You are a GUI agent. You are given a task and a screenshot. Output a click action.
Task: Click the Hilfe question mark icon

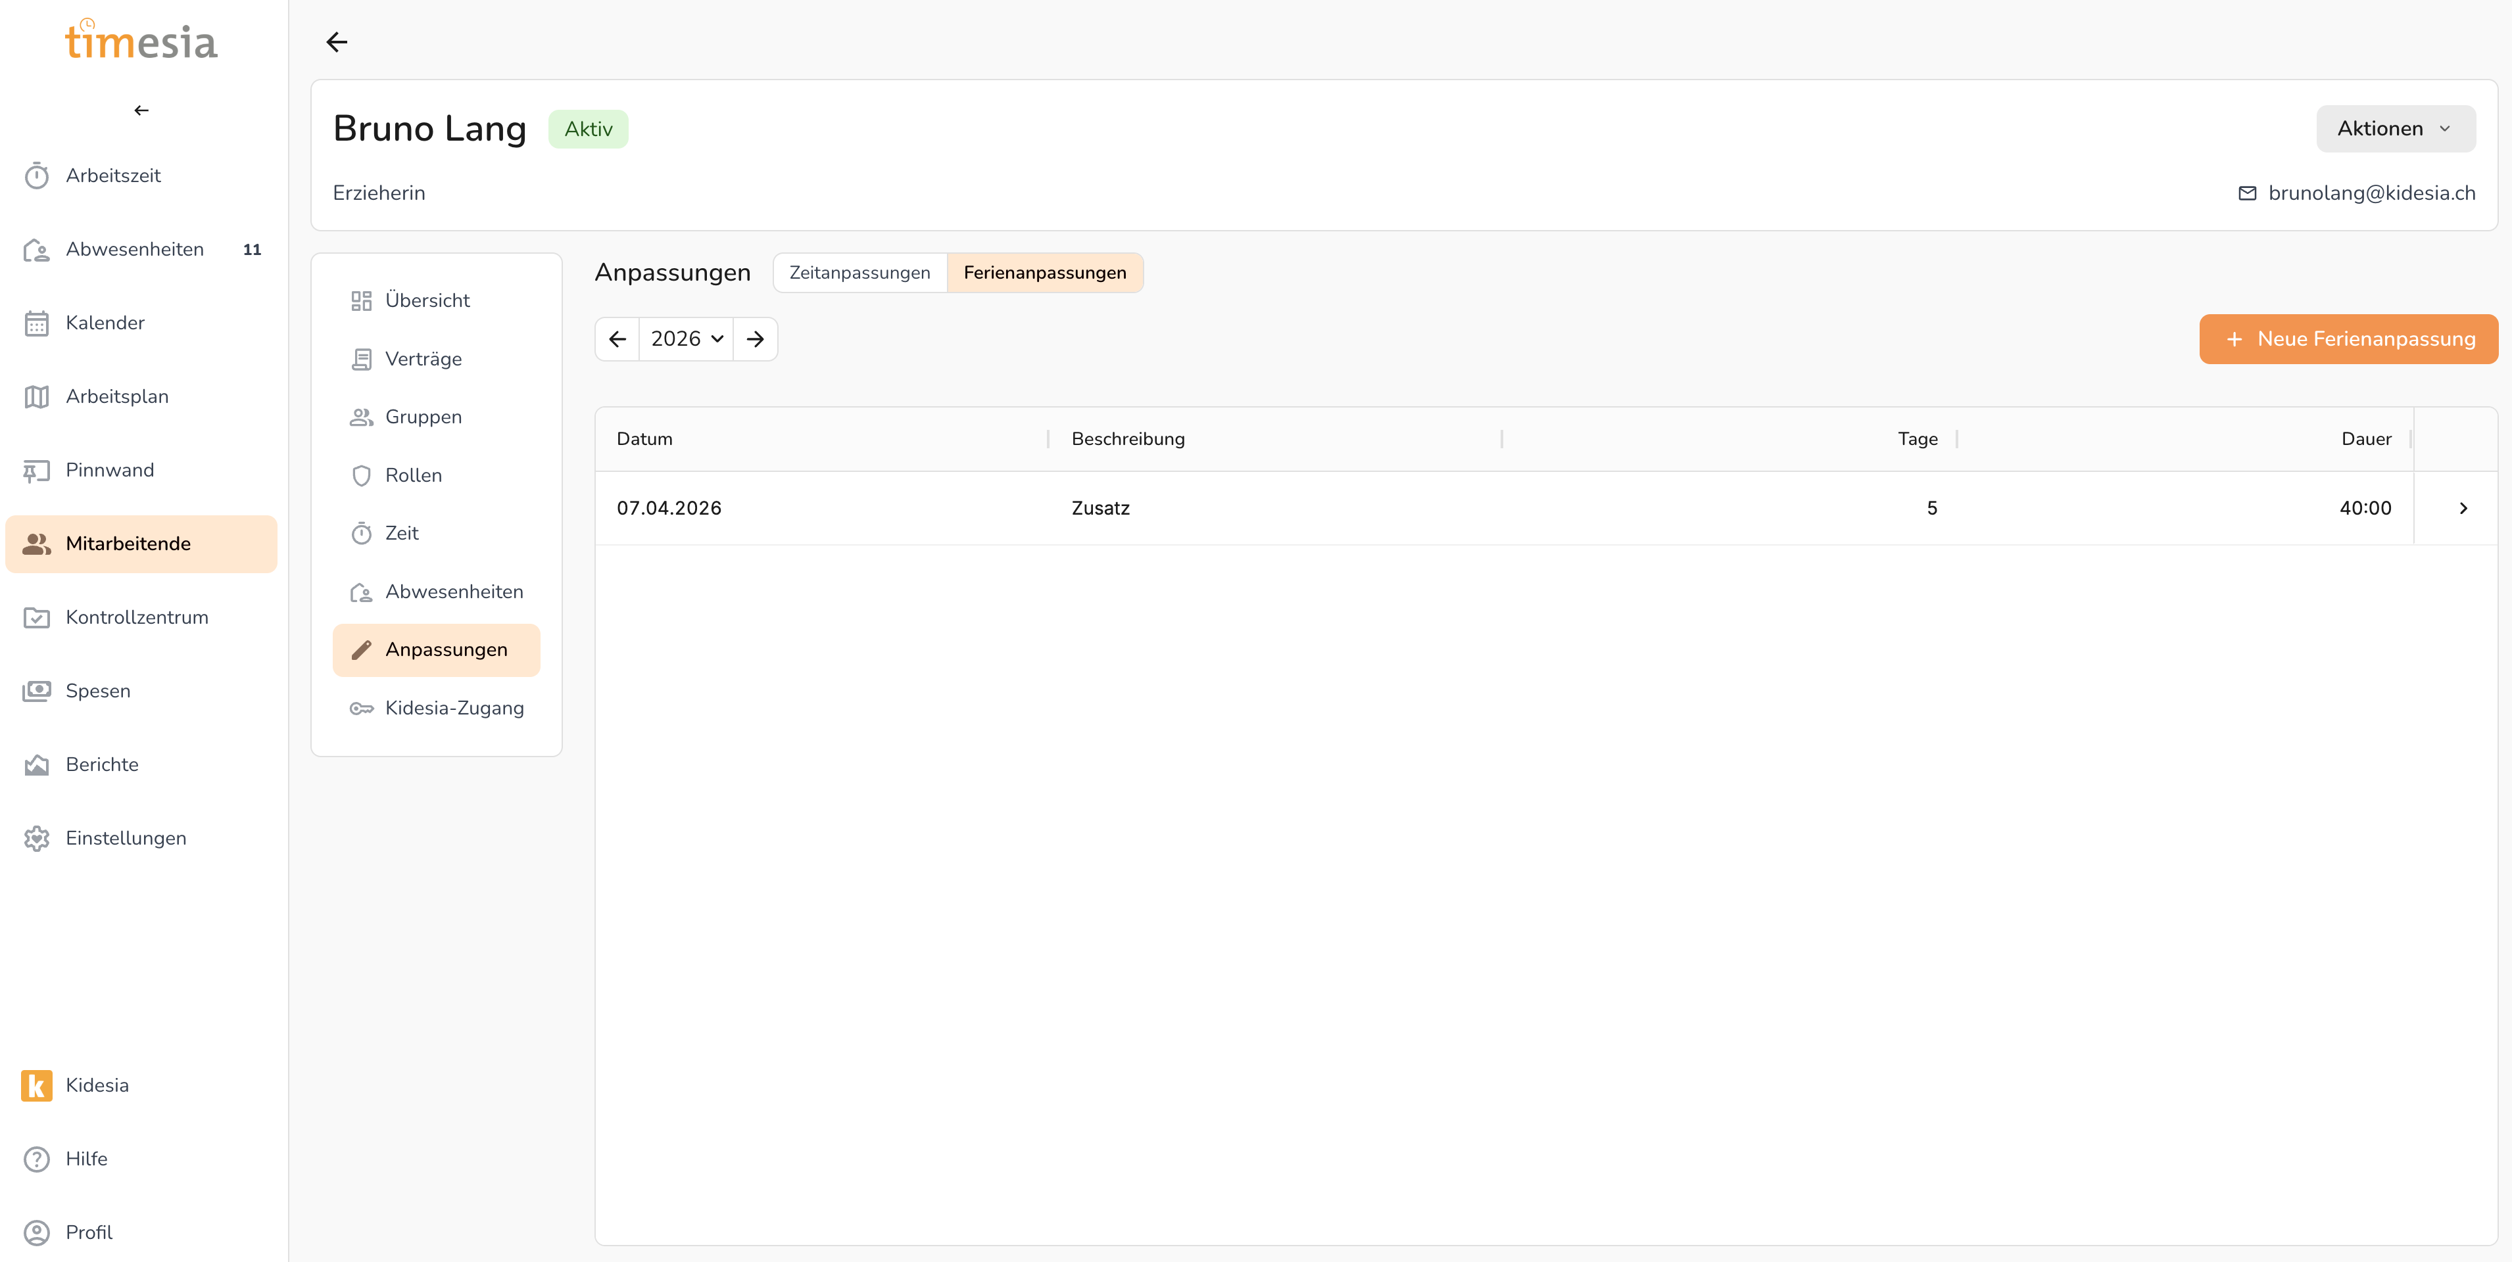[x=36, y=1159]
